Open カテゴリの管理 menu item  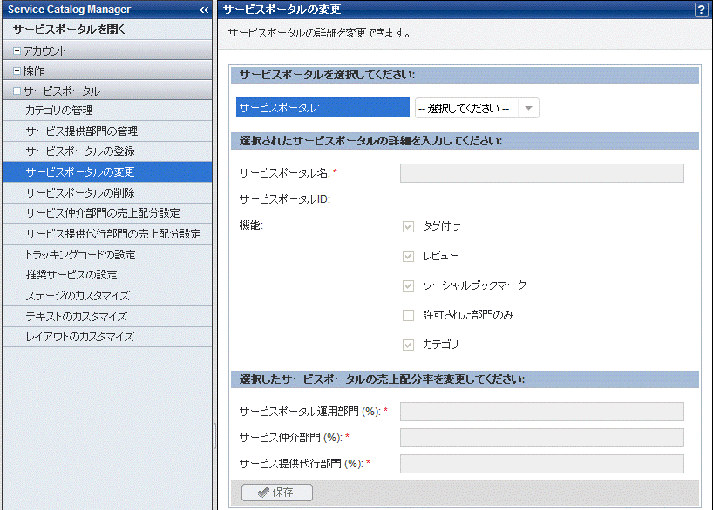tap(107, 111)
